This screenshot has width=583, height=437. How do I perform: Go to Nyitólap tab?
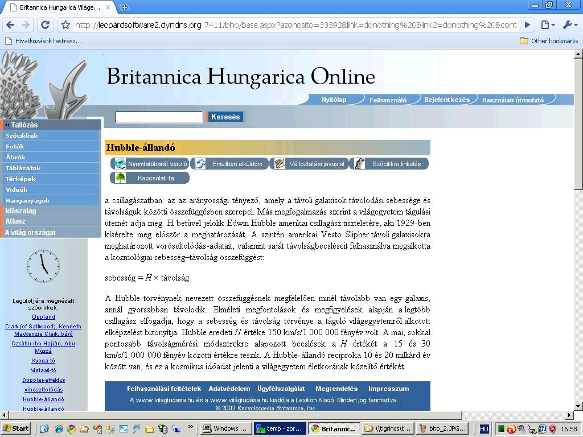click(334, 100)
